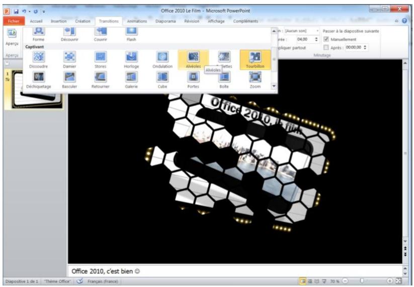The width and height of the screenshot is (414, 287).
Task: Adjust the Après 00:00,00 time stepper
Action: (x=365, y=47)
